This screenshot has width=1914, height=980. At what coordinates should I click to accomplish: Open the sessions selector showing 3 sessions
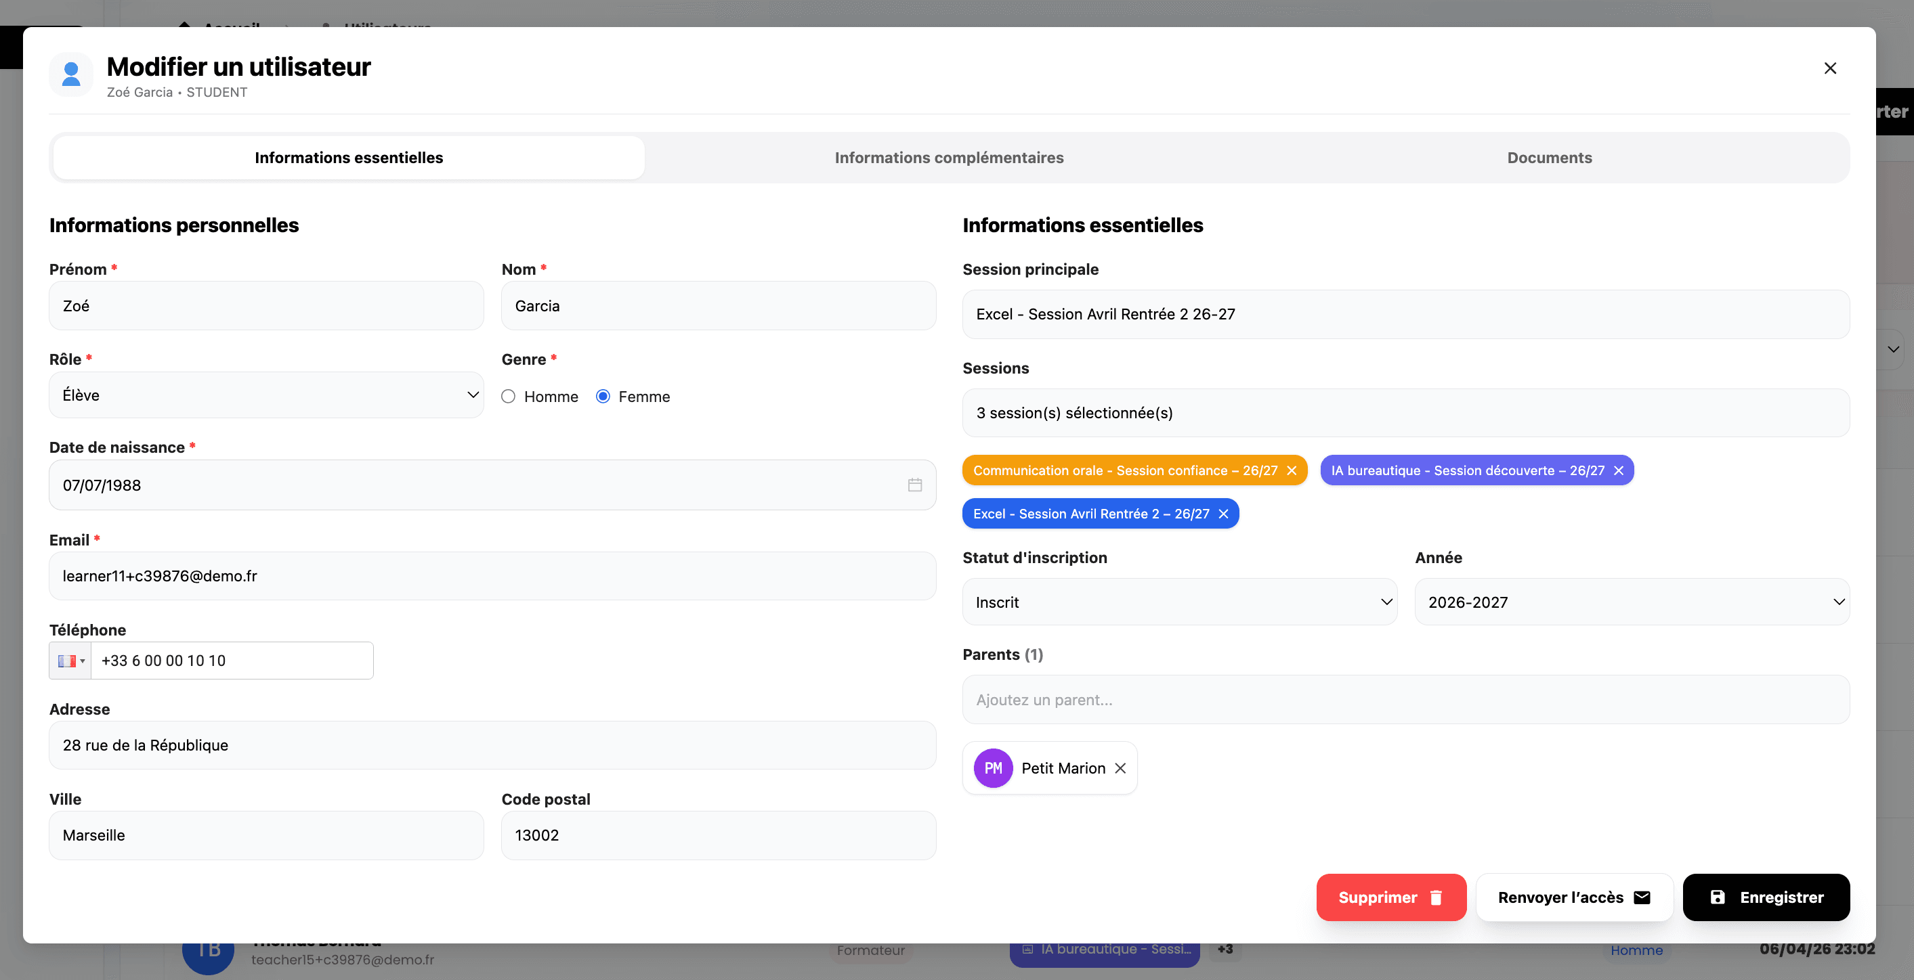[1404, 413]
